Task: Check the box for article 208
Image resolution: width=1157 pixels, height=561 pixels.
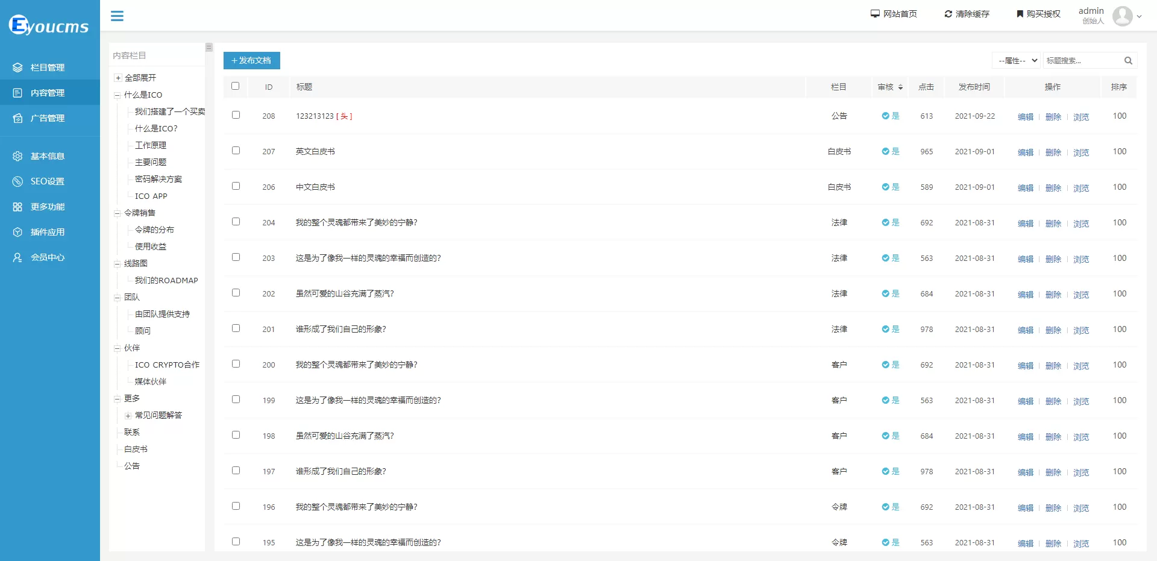Action: tap(236, 115)
